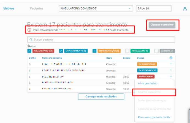
Task: Click the Chamar o próximo button
Action: (162, 25)
